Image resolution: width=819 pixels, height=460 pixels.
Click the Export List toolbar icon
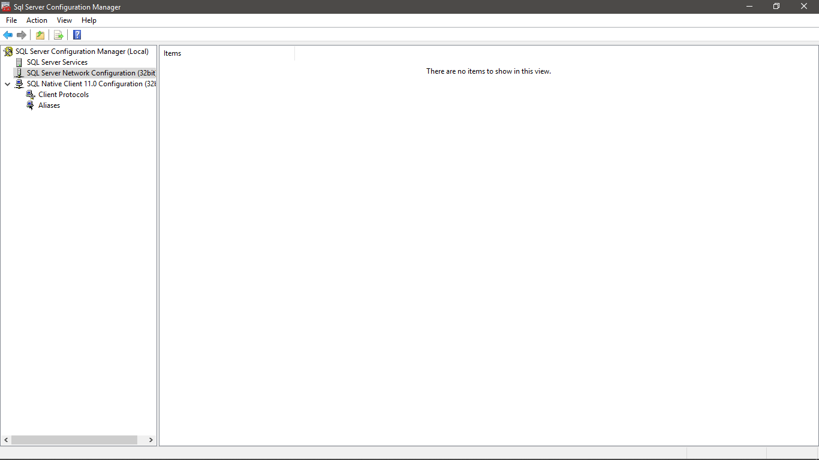[x=59, y=35]
